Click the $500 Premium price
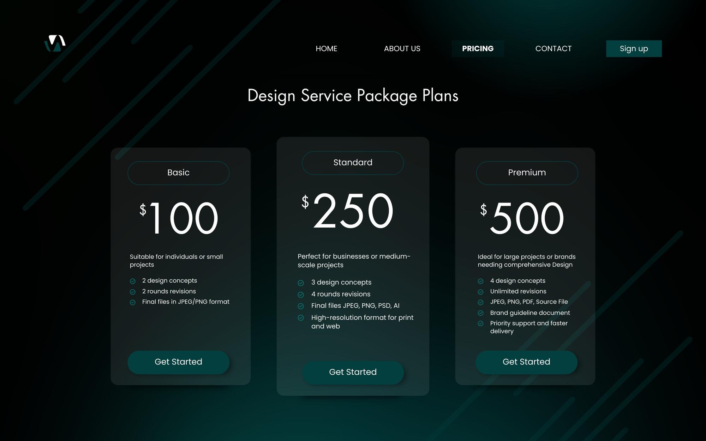 coord(522,218)
